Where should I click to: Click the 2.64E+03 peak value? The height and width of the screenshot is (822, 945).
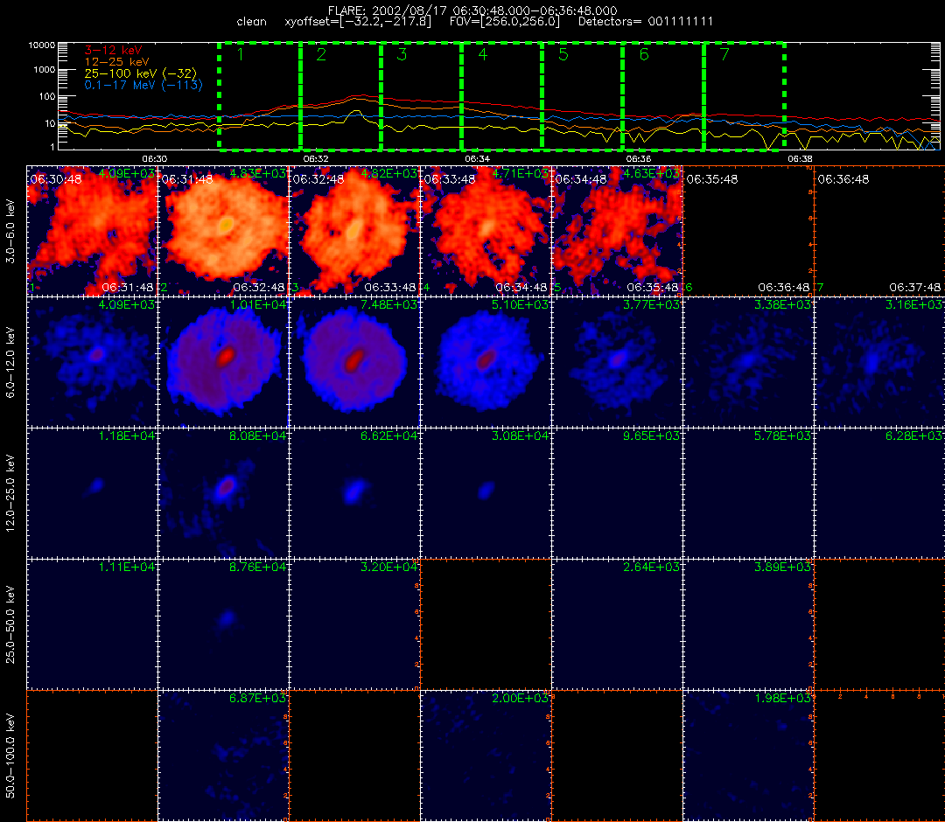pos(651,568)
